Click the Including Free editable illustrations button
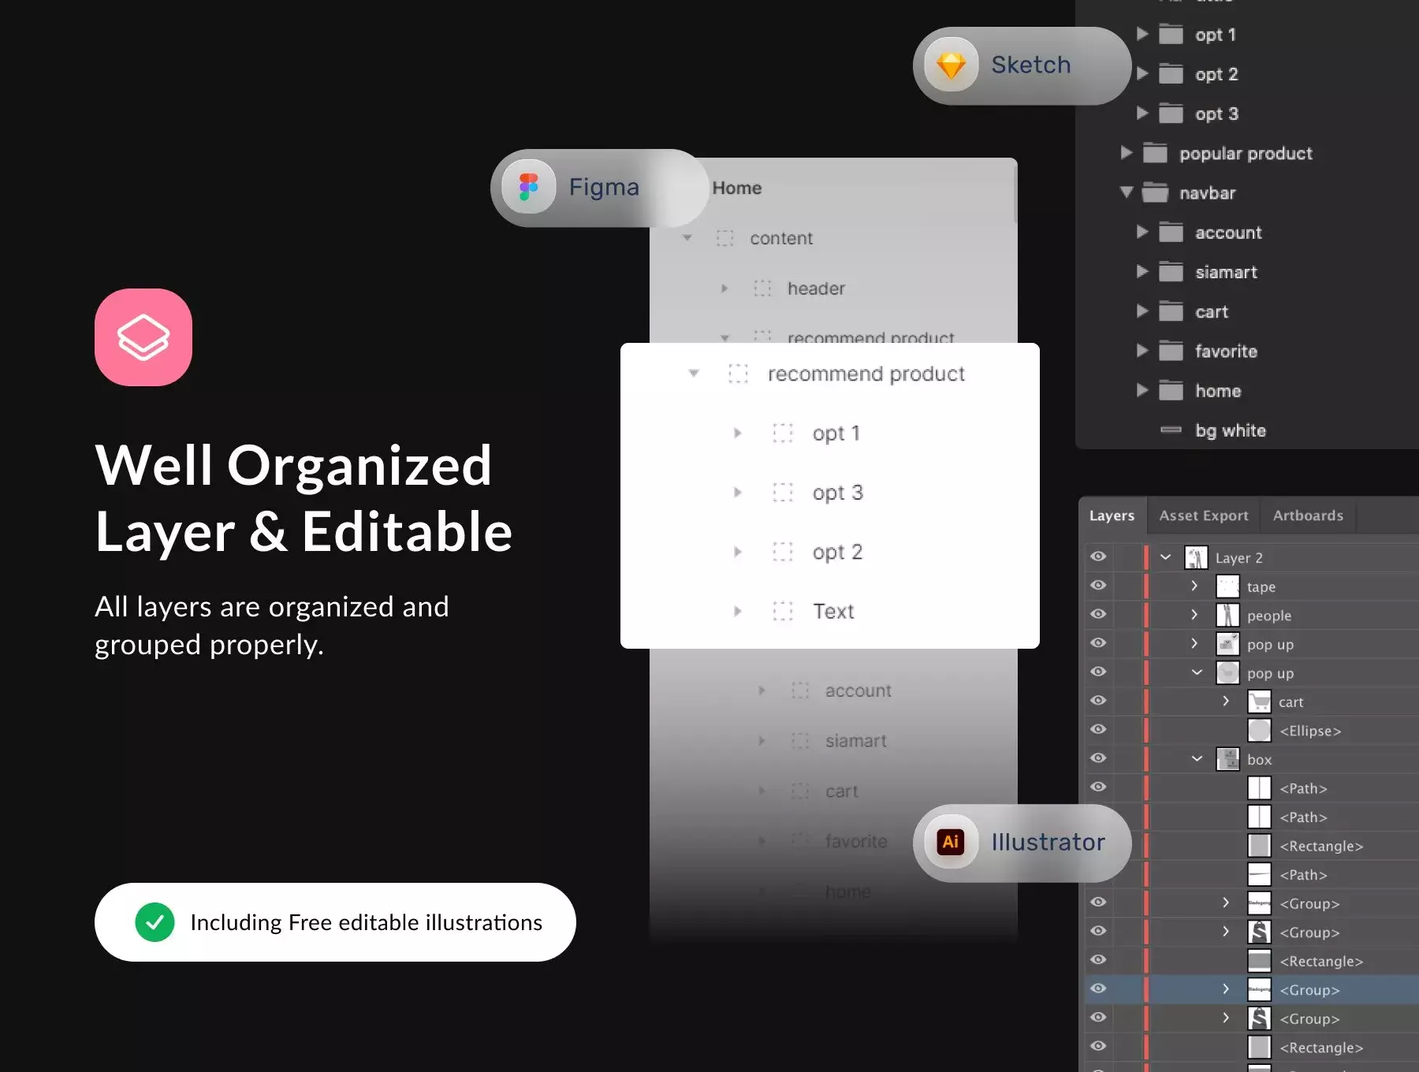Image resolution: width=1419 pixels, height=1072 pixels. (335, 922)
